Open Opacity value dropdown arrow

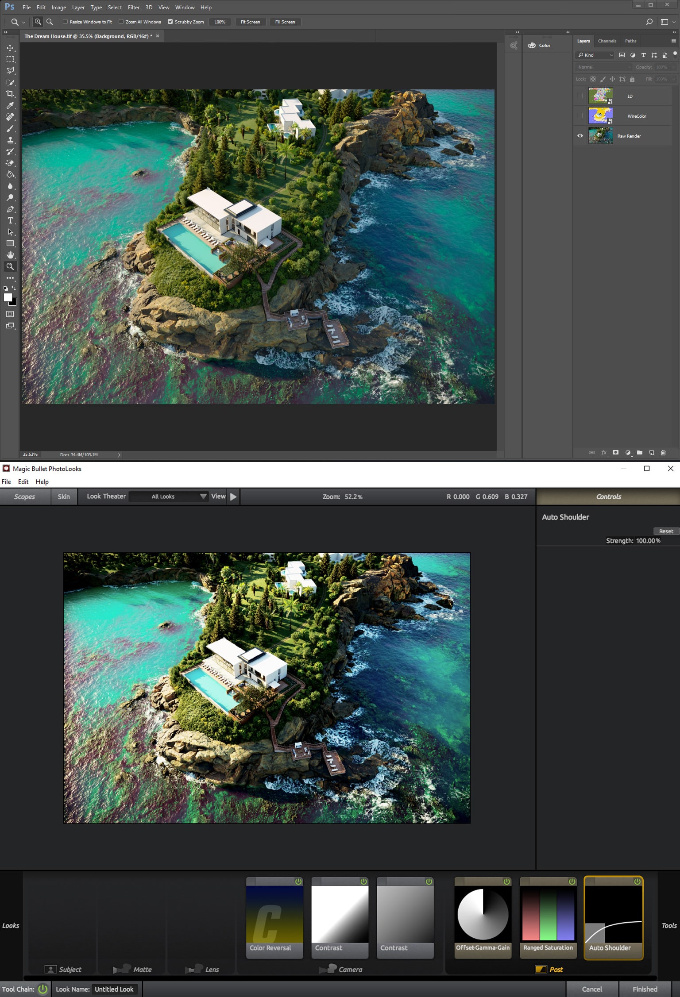pos(673,67)
